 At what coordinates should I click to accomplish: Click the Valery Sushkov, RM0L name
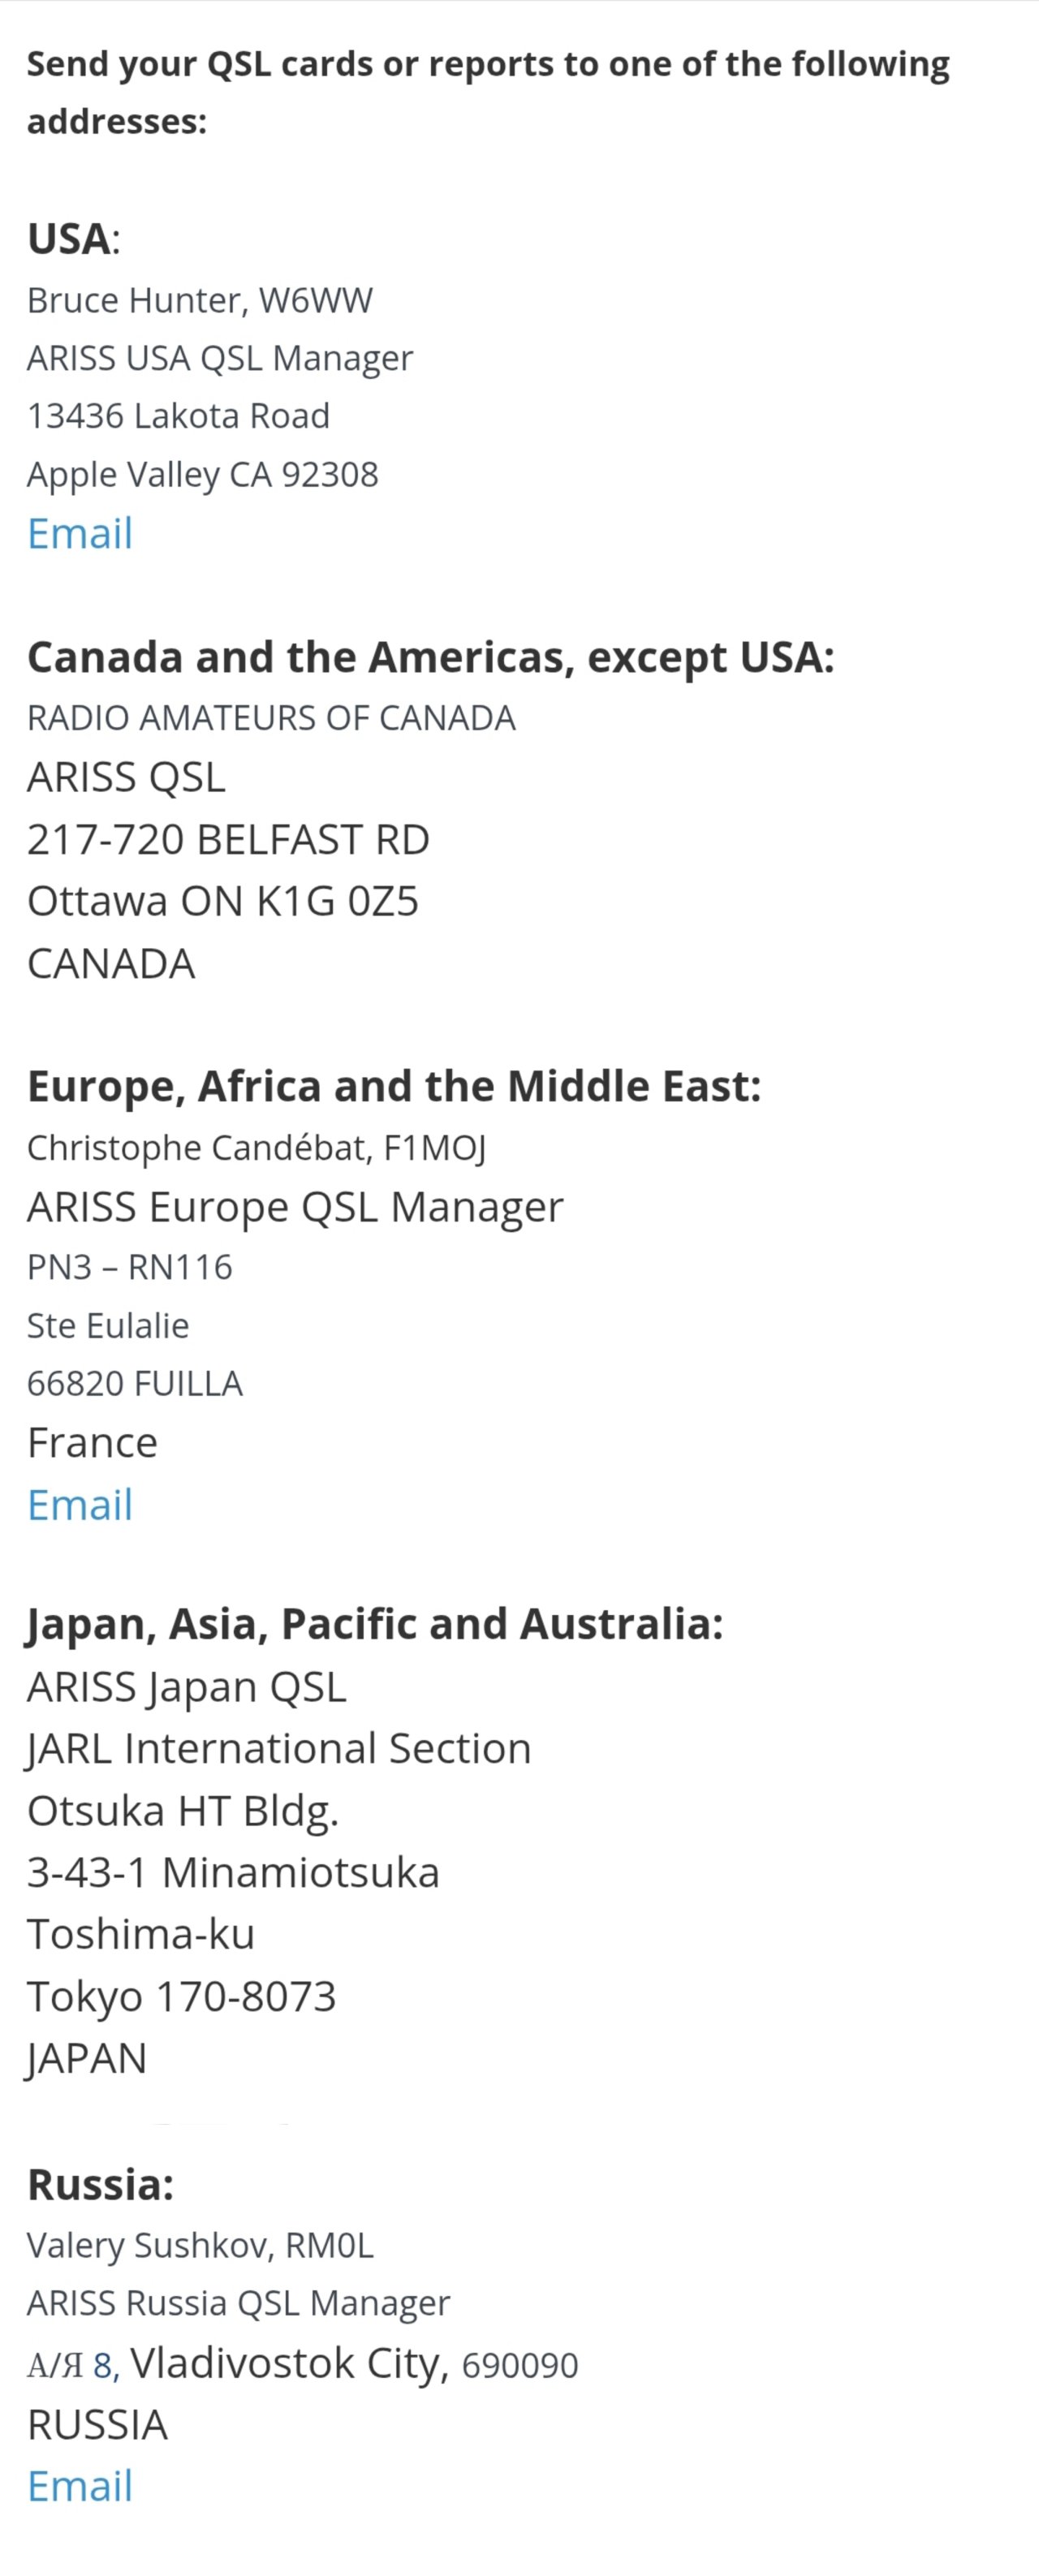pos(200,2245)
